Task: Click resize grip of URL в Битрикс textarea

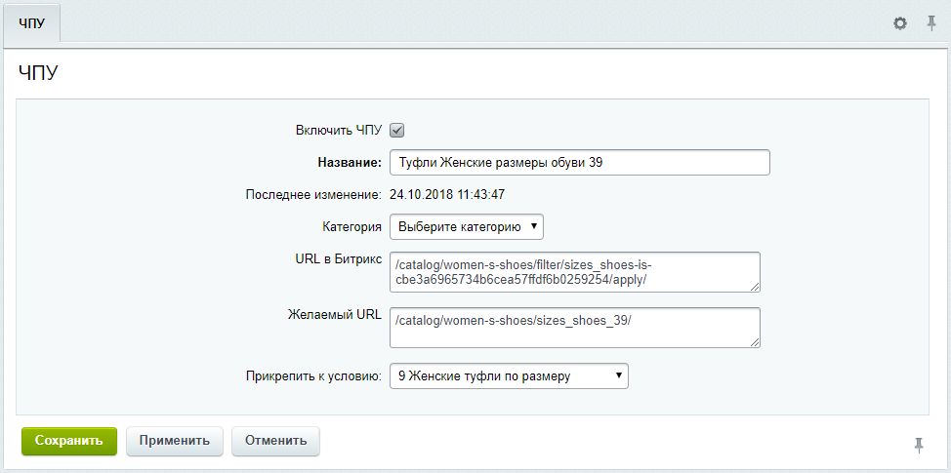Action: 755,288
